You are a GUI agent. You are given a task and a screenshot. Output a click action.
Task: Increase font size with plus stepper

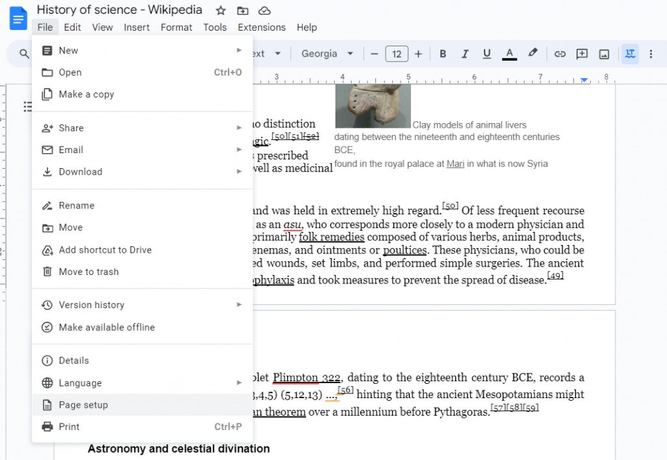(418, 53)
